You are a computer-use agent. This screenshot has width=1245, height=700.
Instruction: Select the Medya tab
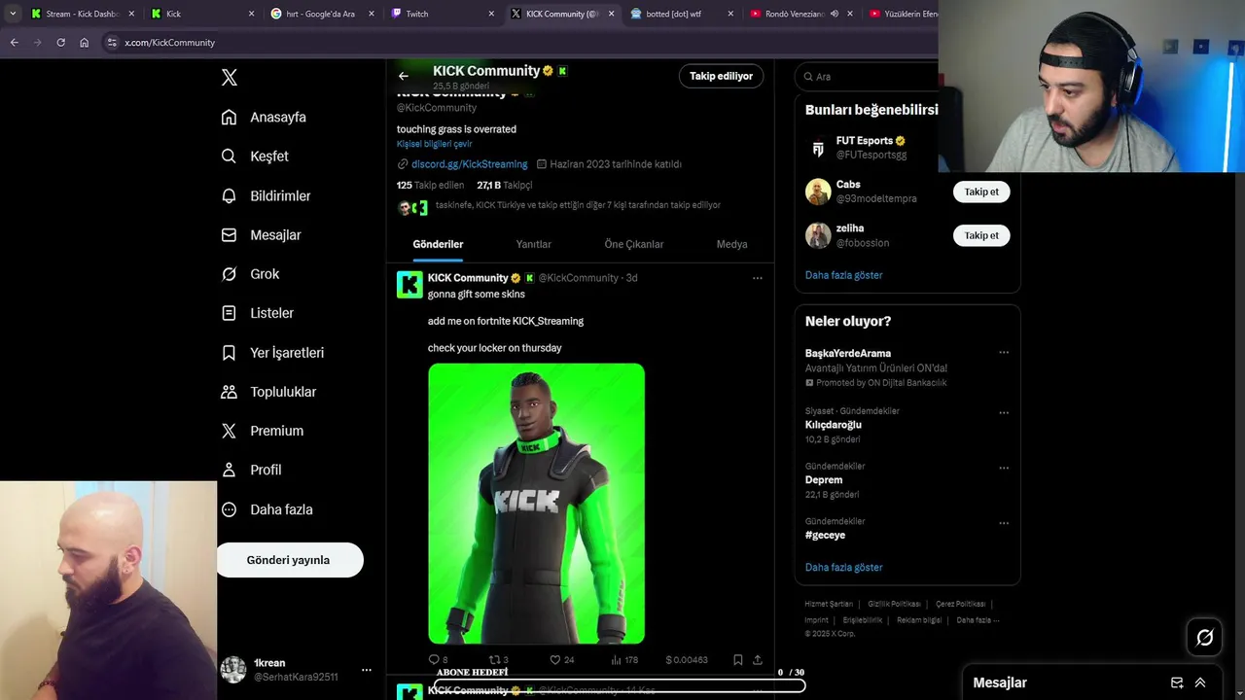pyautogui.click(x=731, y=244)
